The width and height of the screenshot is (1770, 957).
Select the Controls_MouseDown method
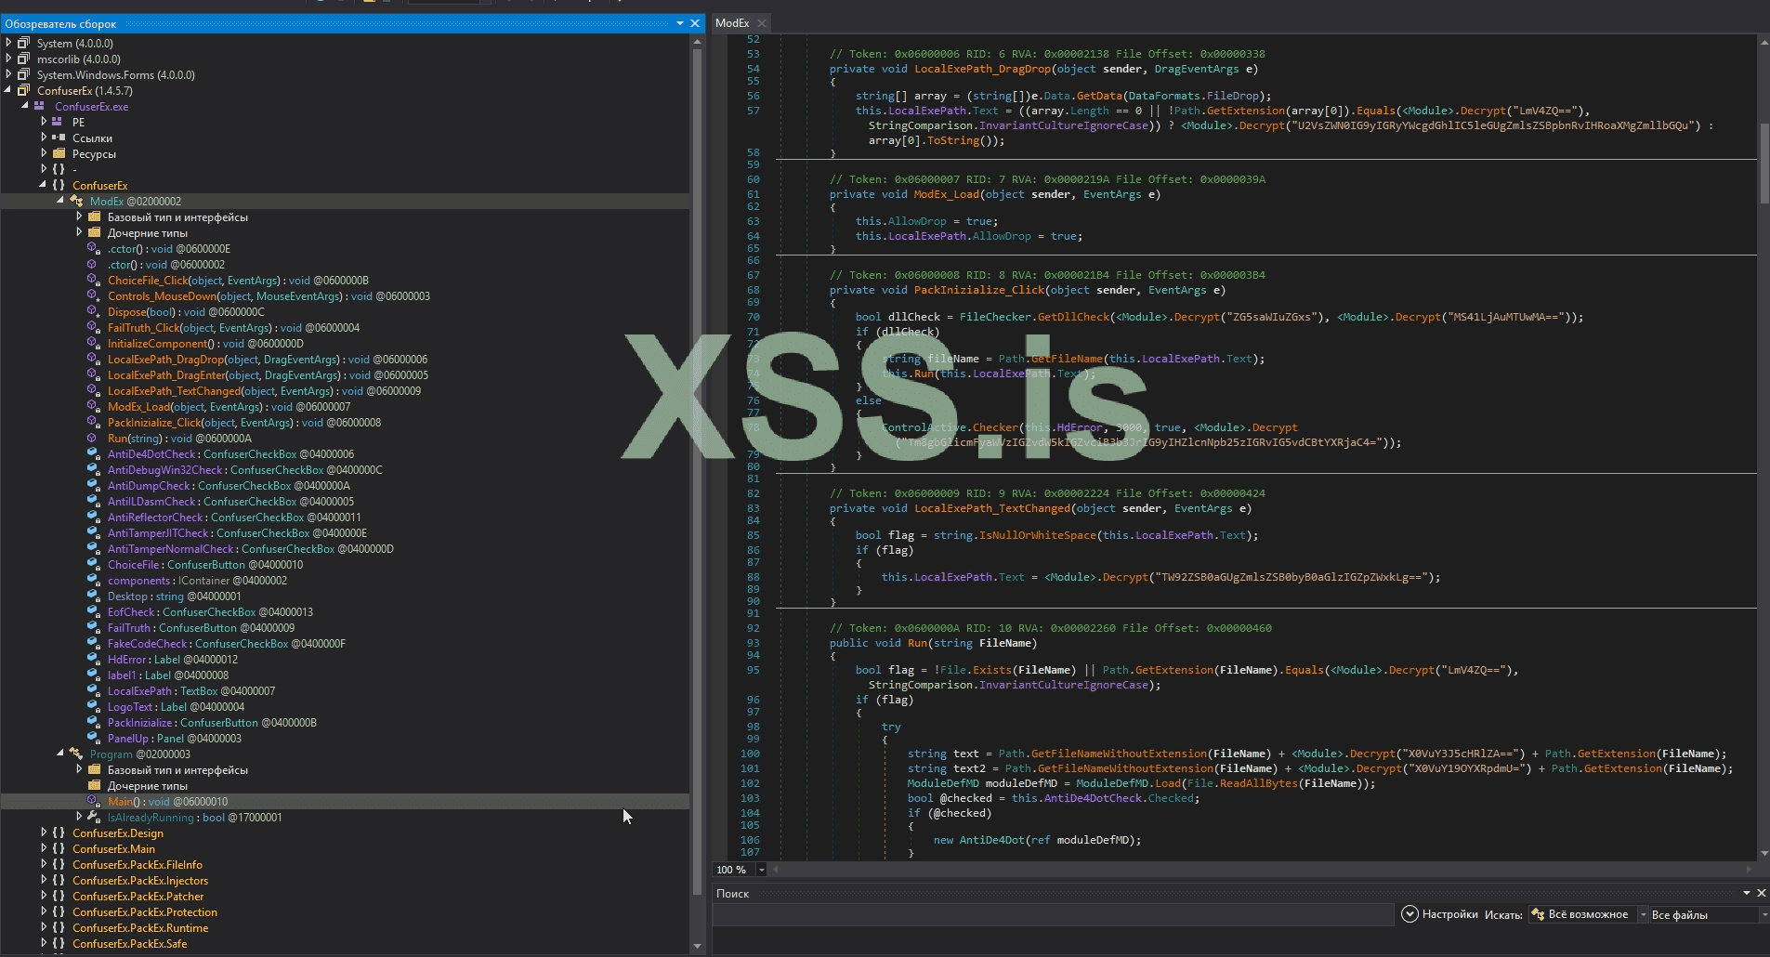(269, 295)
